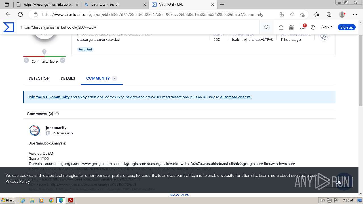
Task: Close the VirusTotal - URL tab
Action: (213, 5)
